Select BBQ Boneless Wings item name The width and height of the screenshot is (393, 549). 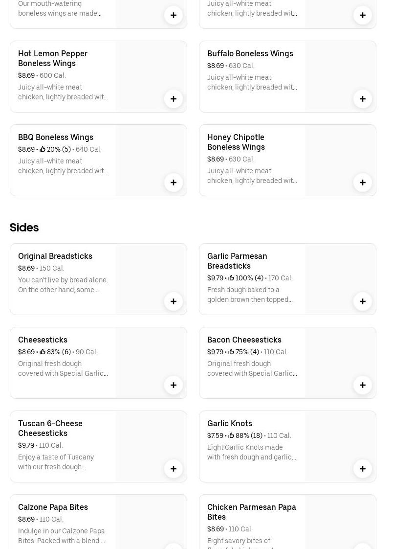(55, 137)
